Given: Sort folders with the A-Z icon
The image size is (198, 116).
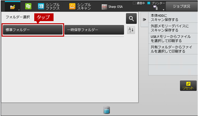Looking at the screenshot, I should [x=131, y=30].
